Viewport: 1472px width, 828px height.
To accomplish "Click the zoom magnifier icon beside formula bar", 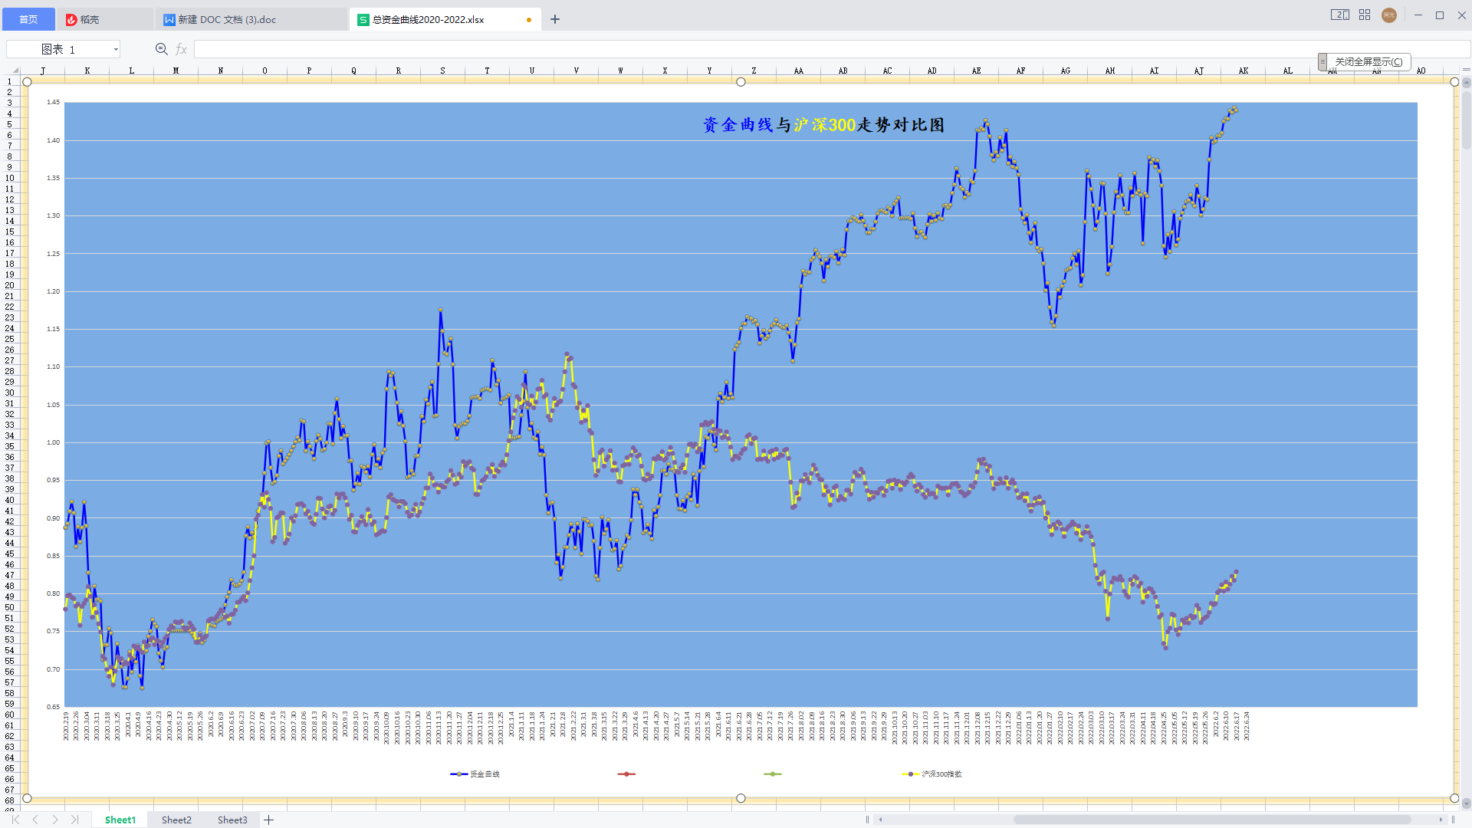I will (161, 49).
